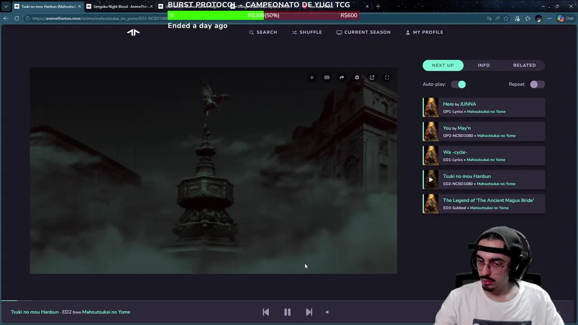Click the open-in-new-window icon on video
This screenshot has width=578, height=325.
pos(372,78)
